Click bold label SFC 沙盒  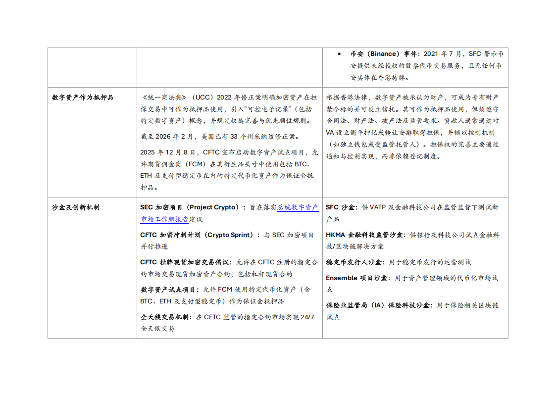(x=340, y=207)
